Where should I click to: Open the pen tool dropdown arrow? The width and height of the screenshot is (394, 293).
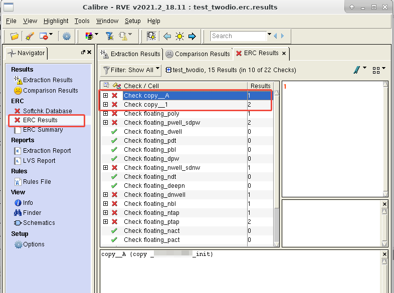(x=364, y=68)
